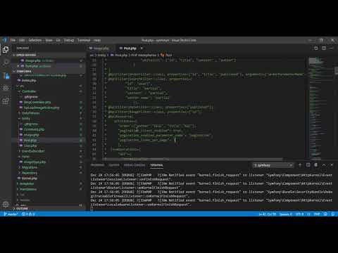Image resolution: width=338 pixels, height=253 pixels.
Task: Change language mode via PHP status item
Action: (x=317, y=214)
